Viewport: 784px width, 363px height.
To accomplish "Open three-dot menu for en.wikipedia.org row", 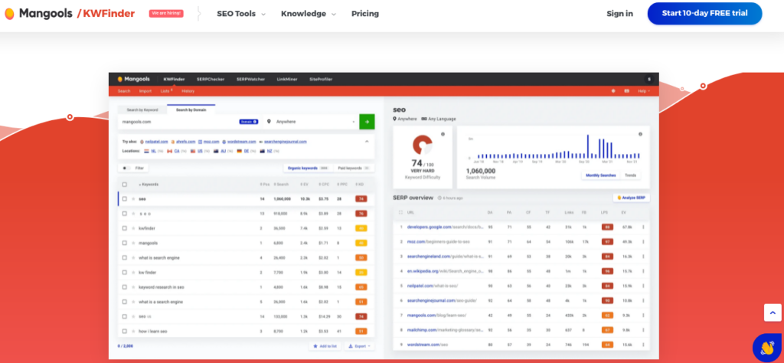I will [643, 271].
